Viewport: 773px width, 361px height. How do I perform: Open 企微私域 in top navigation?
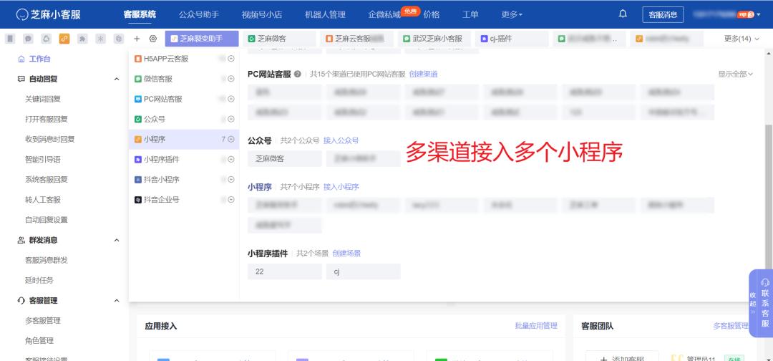[384, 14]
